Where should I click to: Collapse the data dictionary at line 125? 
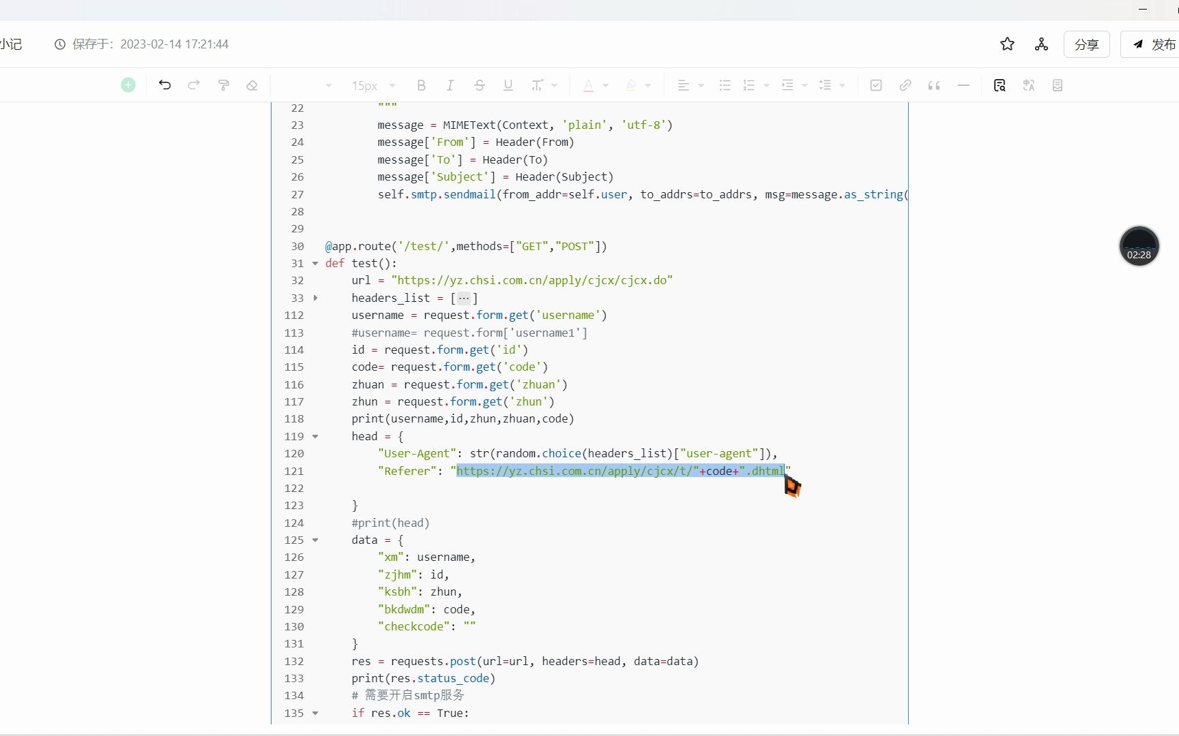(x=315, y=540)
